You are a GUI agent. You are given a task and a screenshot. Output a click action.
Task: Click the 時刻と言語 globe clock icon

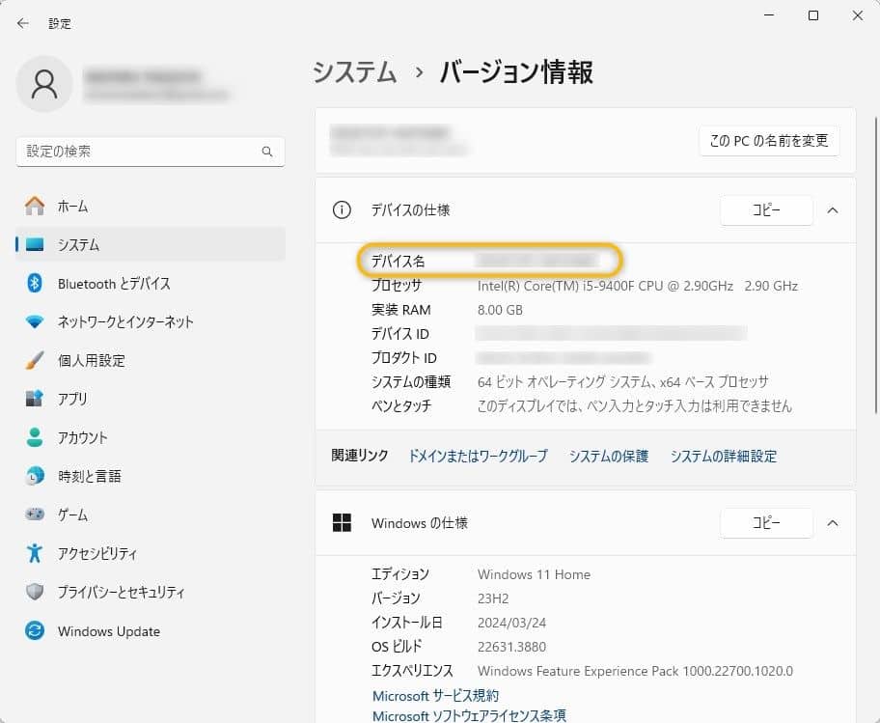34,476
